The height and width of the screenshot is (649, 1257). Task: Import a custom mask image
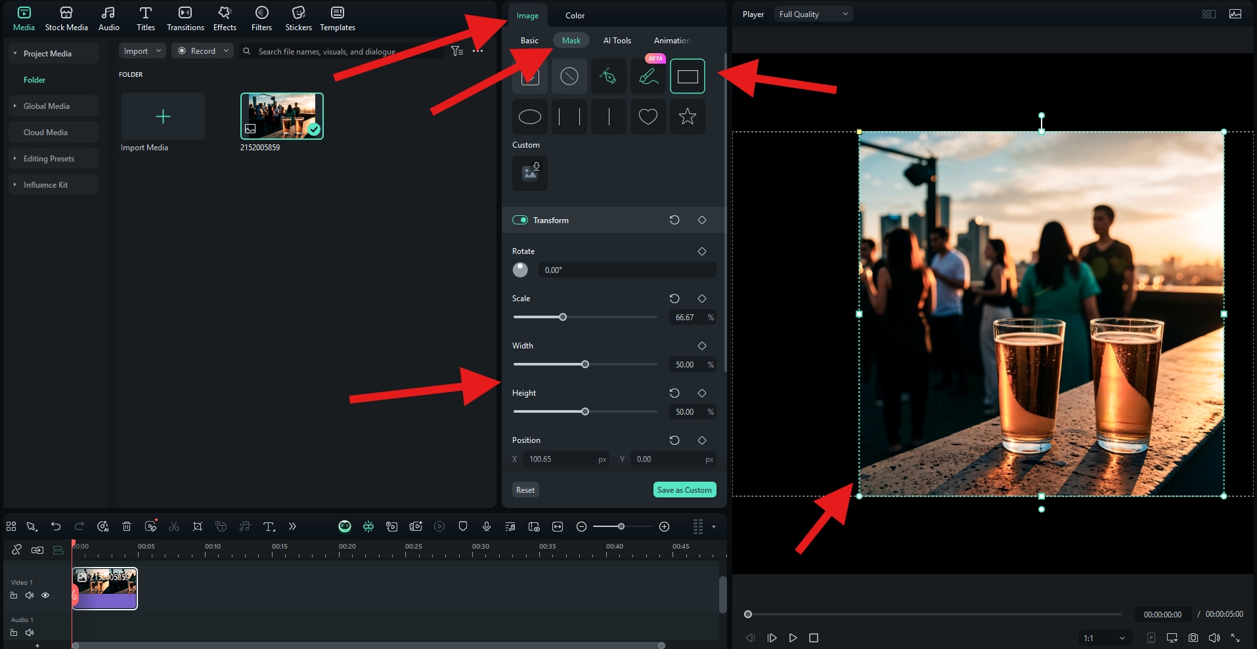pos(530,173)
